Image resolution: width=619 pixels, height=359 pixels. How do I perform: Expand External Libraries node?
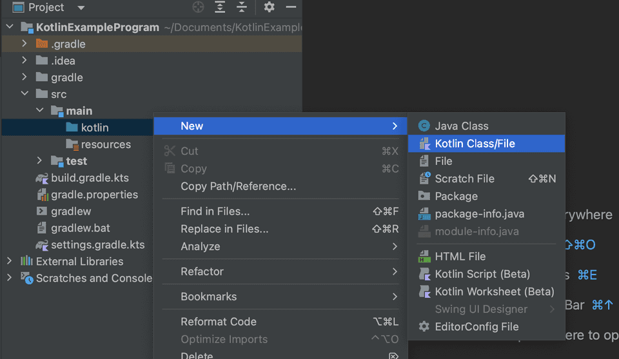tap(9, 262)
